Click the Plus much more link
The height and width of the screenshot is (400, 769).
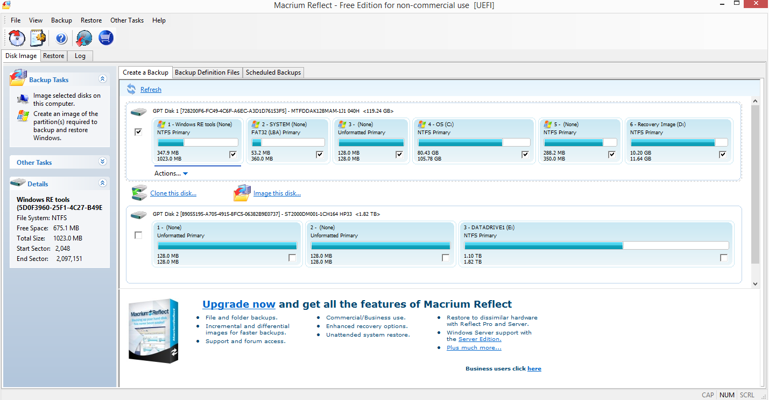(x=474, y=348)
